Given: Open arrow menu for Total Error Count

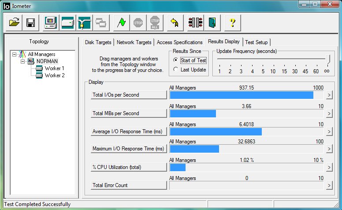Looking at the screenshot, I should tap(329, 186).
